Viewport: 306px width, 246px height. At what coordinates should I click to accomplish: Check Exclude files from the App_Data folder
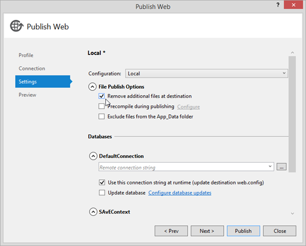tap(102, 117)
